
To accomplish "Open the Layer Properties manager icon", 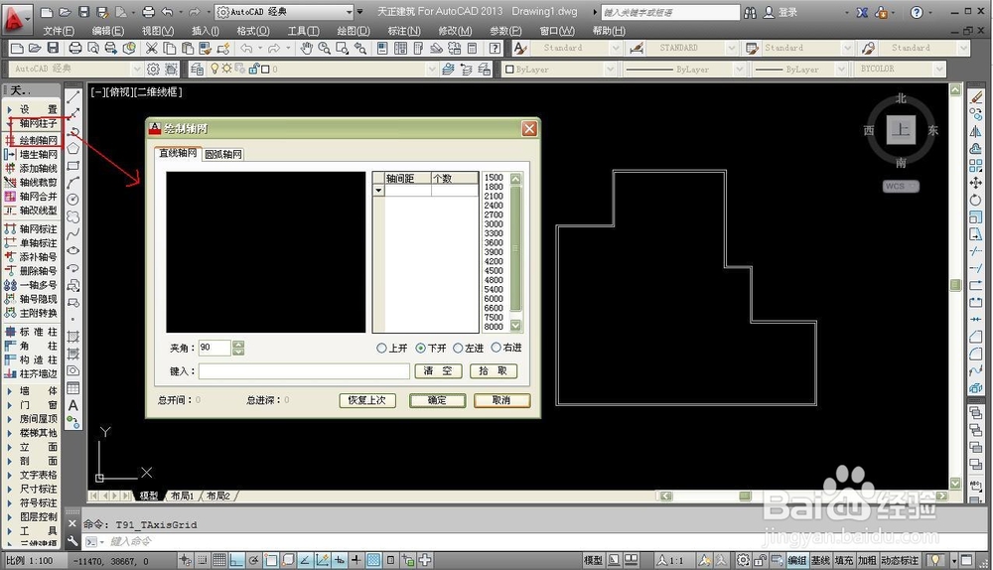I will click(197, 70).
